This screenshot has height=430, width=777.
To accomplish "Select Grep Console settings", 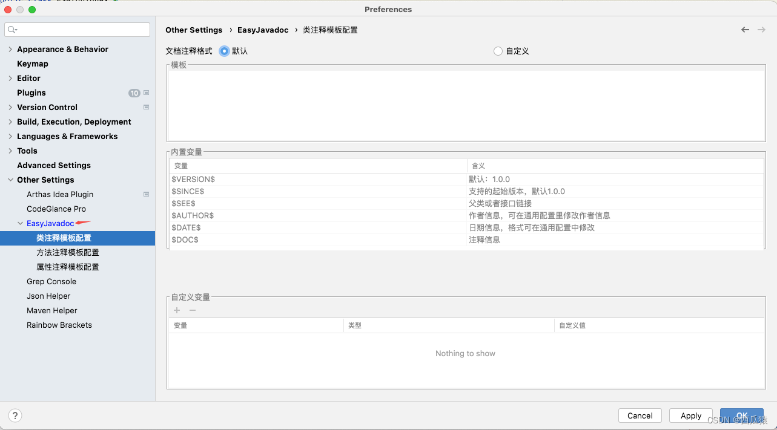I will [x=51, y=281].
